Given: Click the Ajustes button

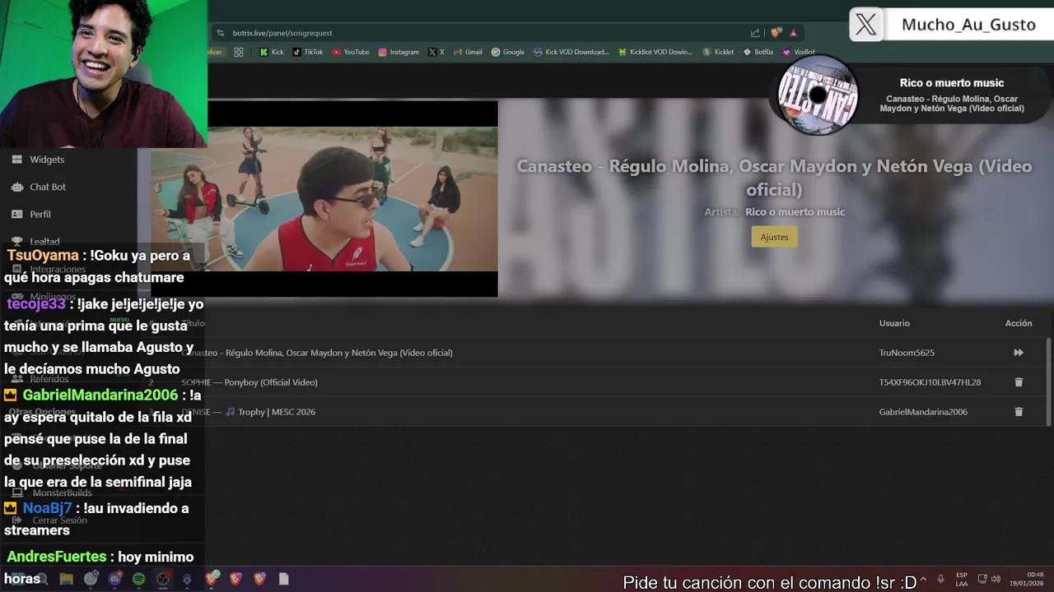Looking at the screenshot, I should click(774, 237).
